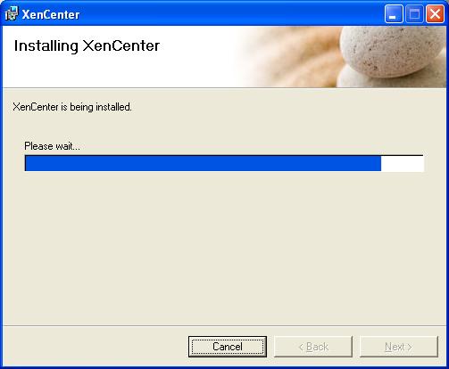Click the XenCenter installer icon in title bar
449x369 pixels.
point(12,14)
